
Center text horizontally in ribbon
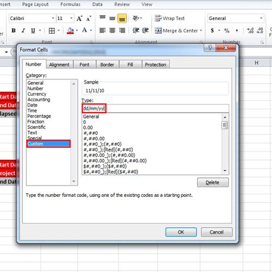click(x=112, y=30)
